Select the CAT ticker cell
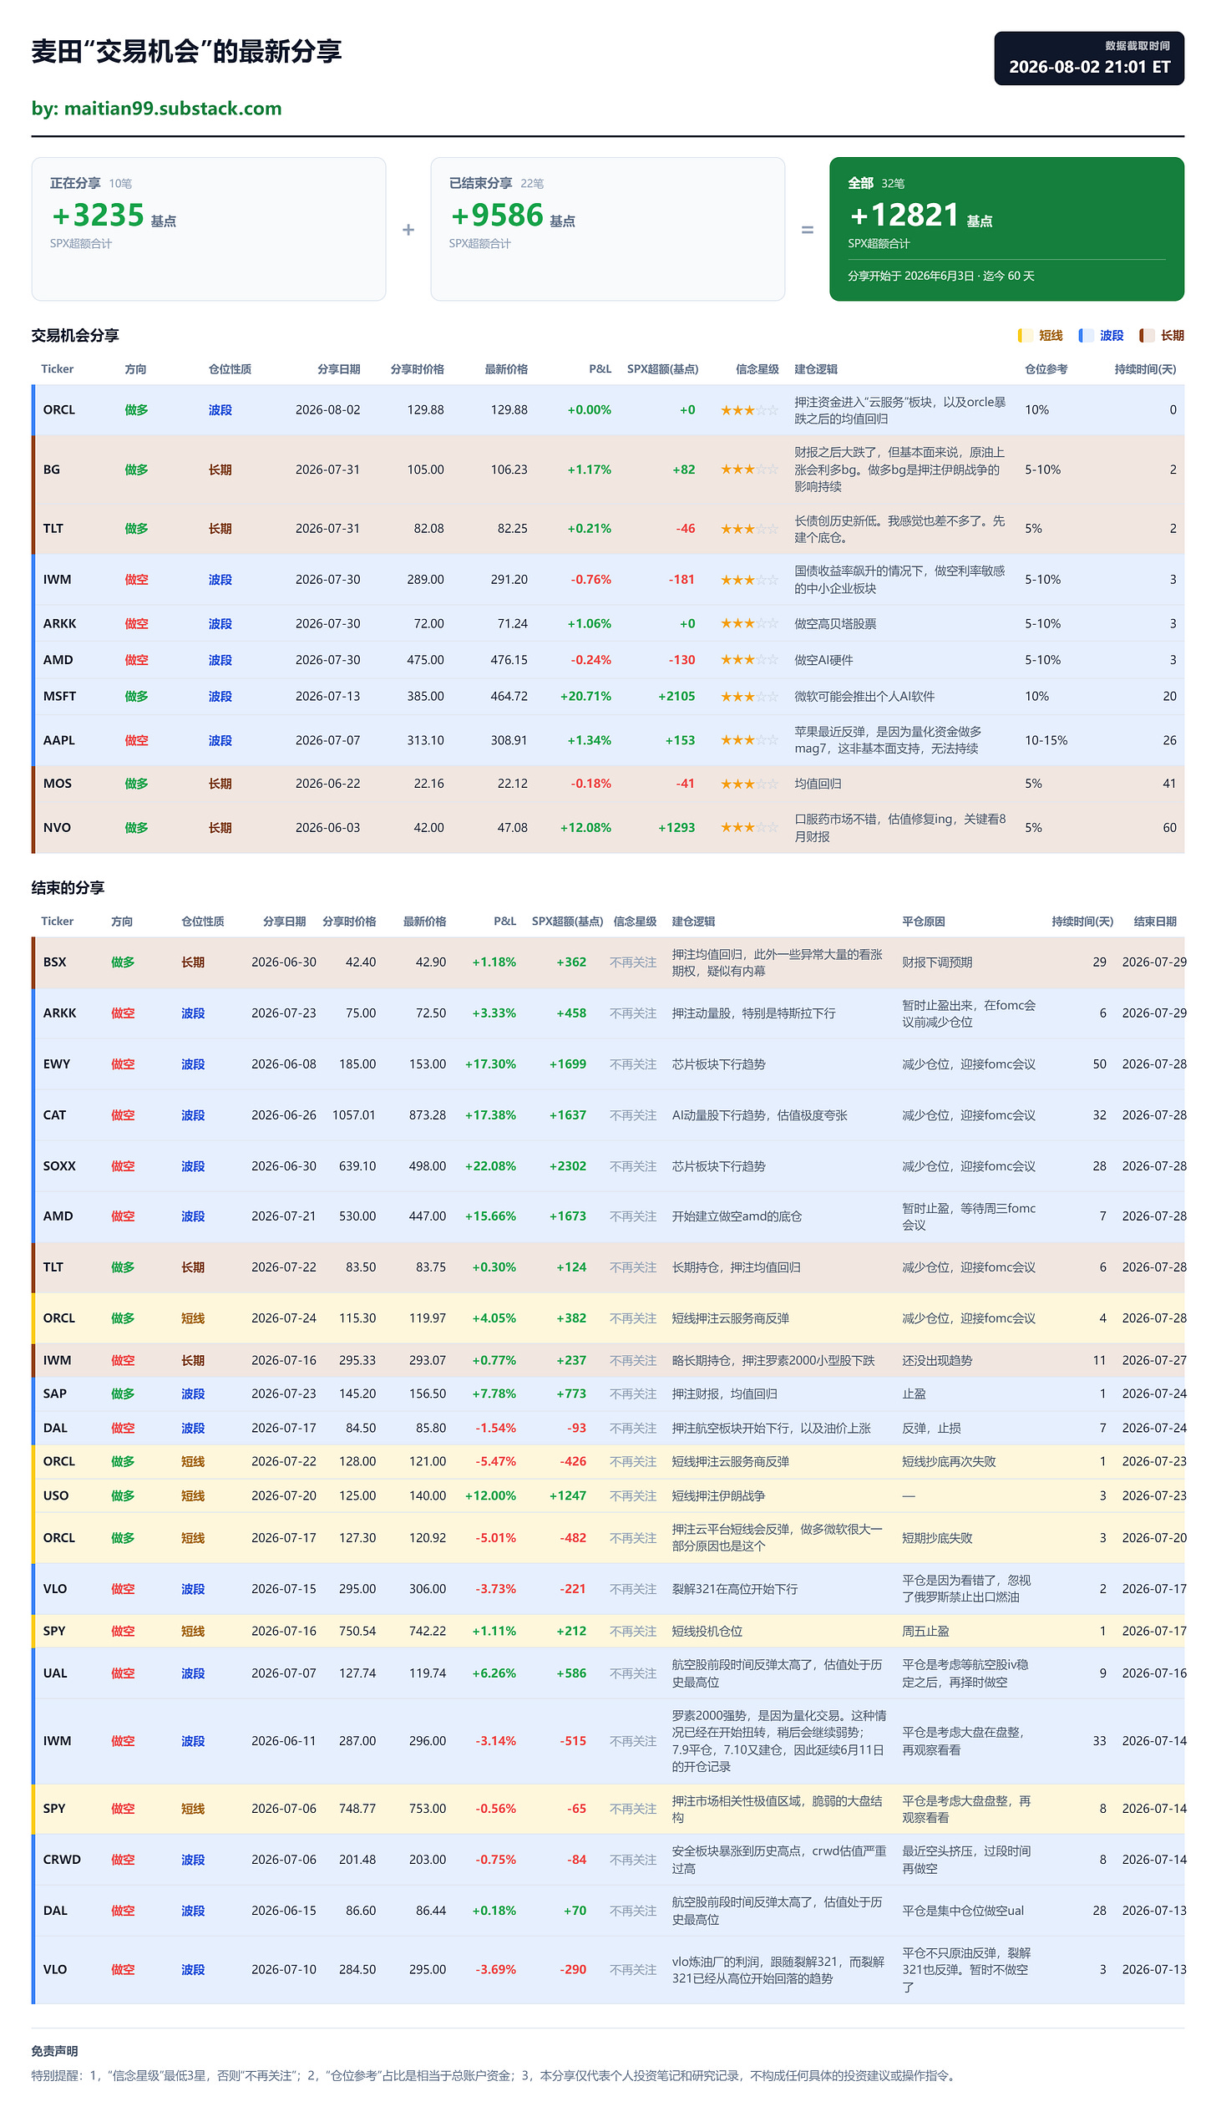1216x2117 pixels. pyautogui.click(x=54, y=1115)
